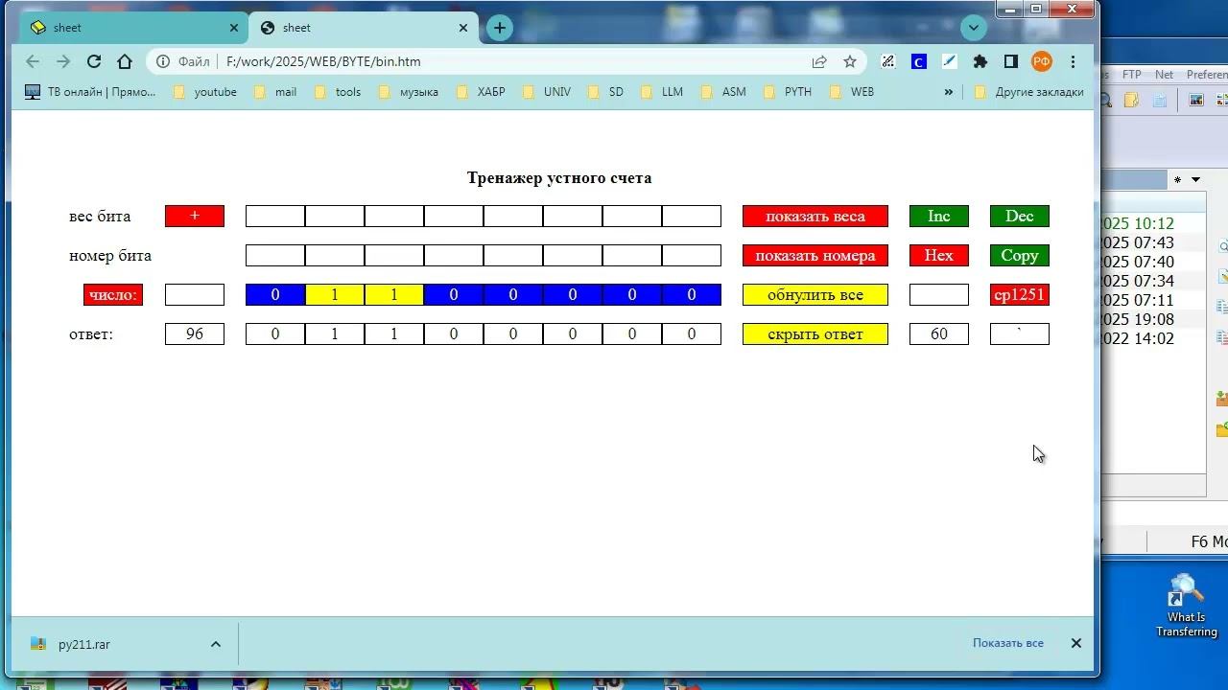Focus the число input field
The image size is (1228, 690).
(x=195, y=295)
